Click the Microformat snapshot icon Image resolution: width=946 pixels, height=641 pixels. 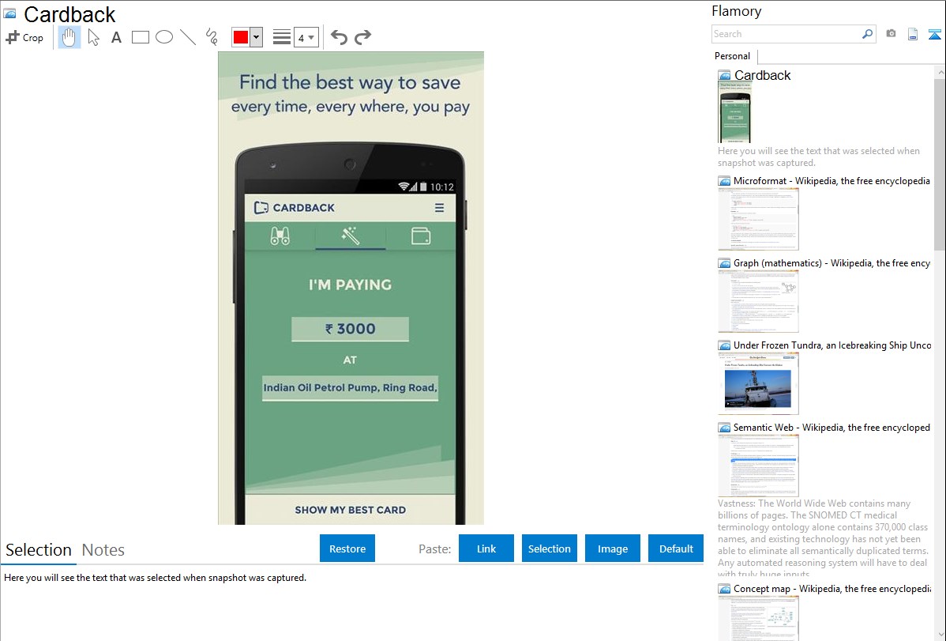[x=725, y=181]
